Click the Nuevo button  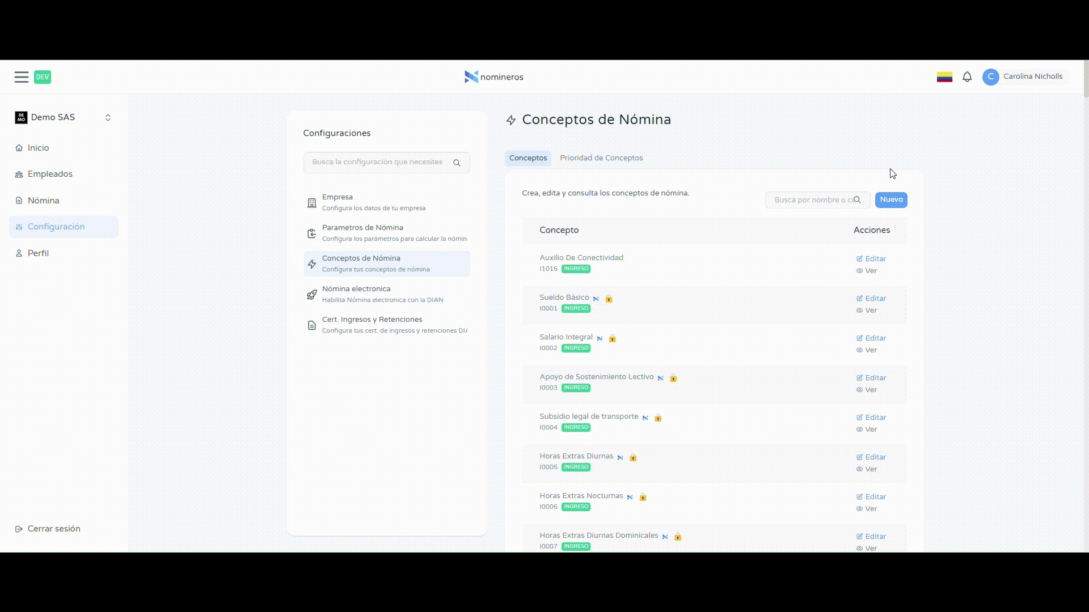pos(890,199)
